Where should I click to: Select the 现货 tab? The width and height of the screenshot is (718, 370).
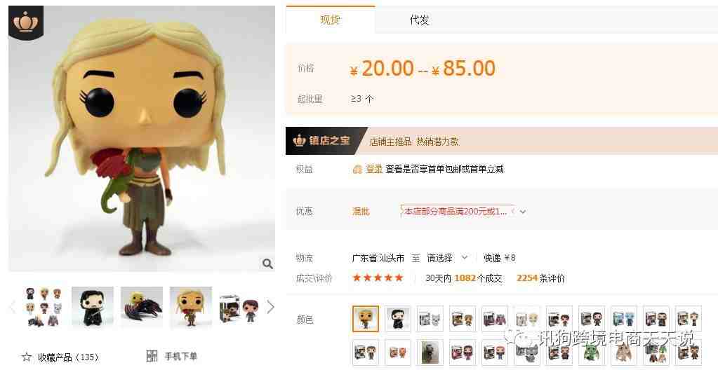[x=330, y=20]
